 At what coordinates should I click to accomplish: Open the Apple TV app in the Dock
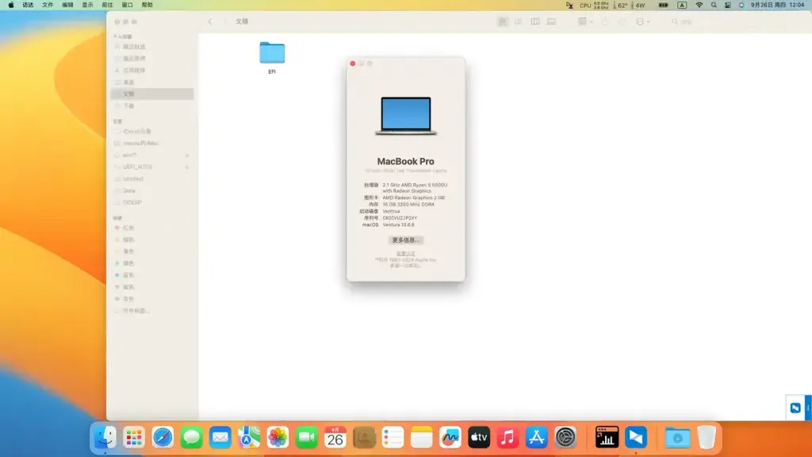point(479,438)
